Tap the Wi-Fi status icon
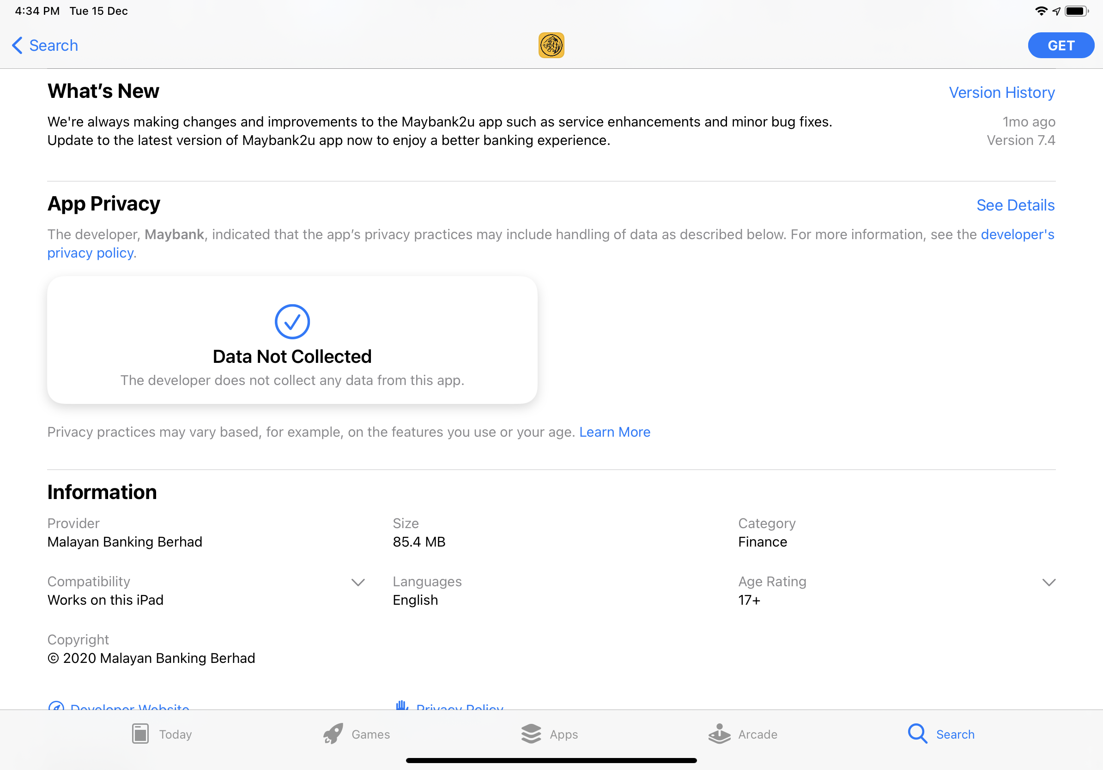Image resolution: width=1103 pixels, height=770 pixels. [x=1041, y=11]
